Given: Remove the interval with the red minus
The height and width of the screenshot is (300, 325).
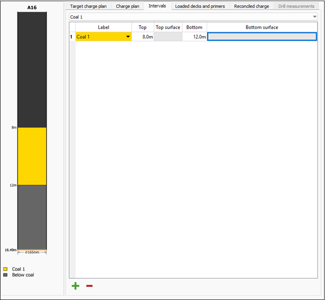Looking at the screenshot, I should (x=89, y=286).
